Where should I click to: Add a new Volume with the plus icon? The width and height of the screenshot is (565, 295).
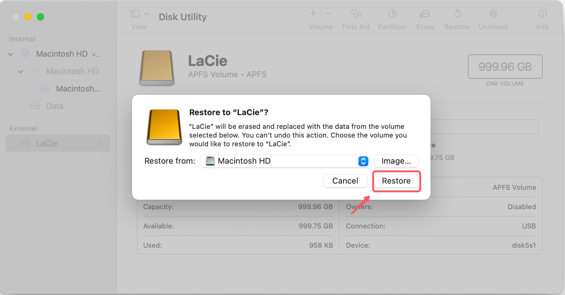312,13
